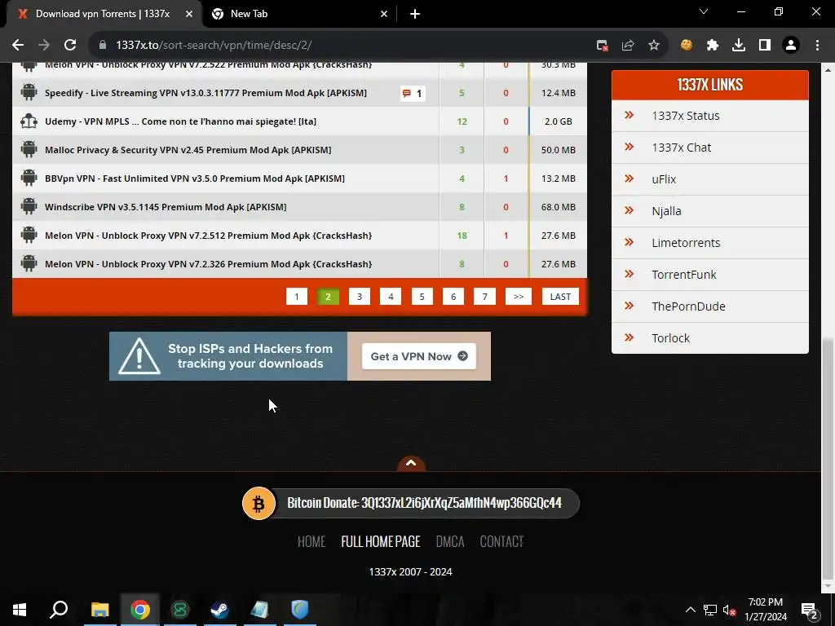Go to results page 5

coord(422,297)
